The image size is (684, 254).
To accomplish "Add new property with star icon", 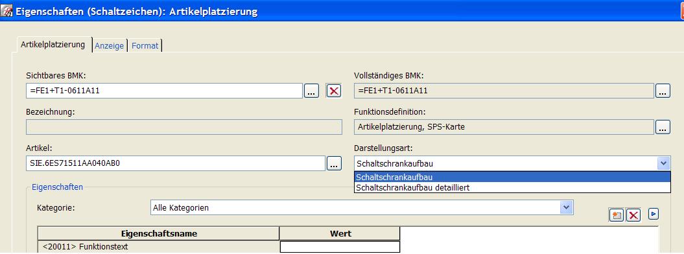I will pyautogui.click(x=617, y=214).
